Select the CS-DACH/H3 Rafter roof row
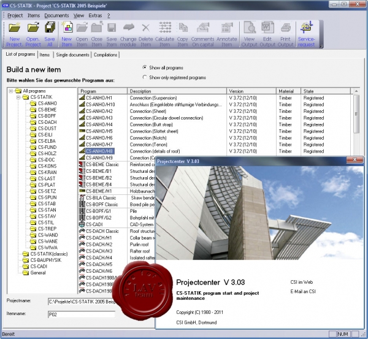The height and width of the screenshot is (339, 368). point(117,251)
